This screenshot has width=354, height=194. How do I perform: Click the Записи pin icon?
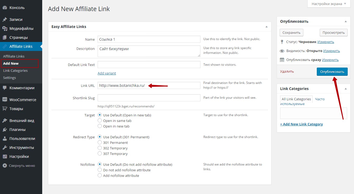click(5, 20)
